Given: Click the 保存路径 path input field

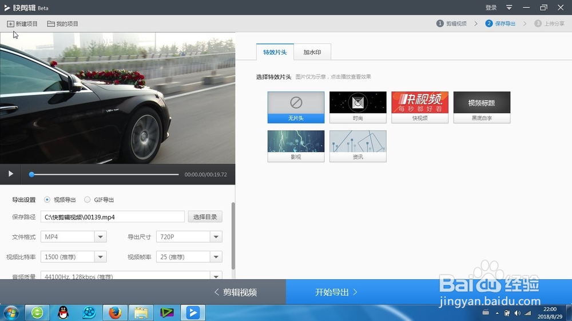Looking at the screenshot, I should point(112,217).
